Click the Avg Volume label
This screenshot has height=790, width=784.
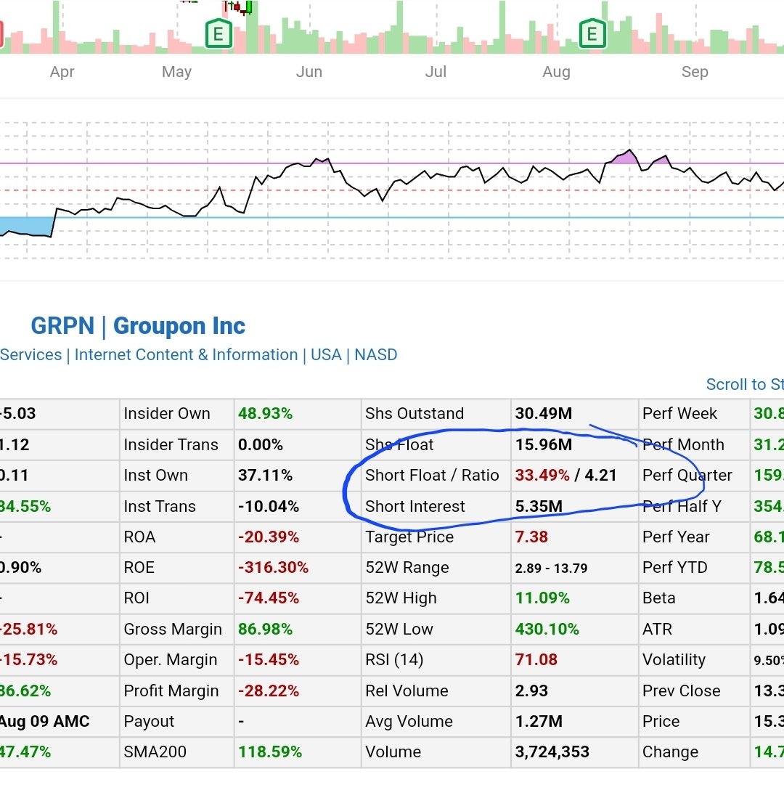(409, 722)
